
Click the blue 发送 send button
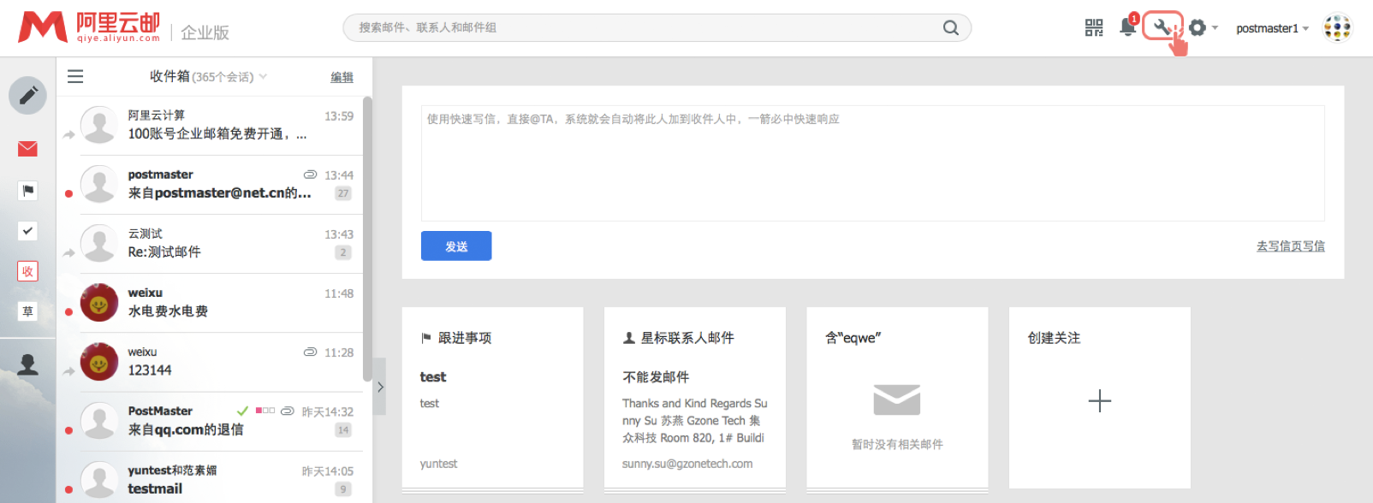456,246
